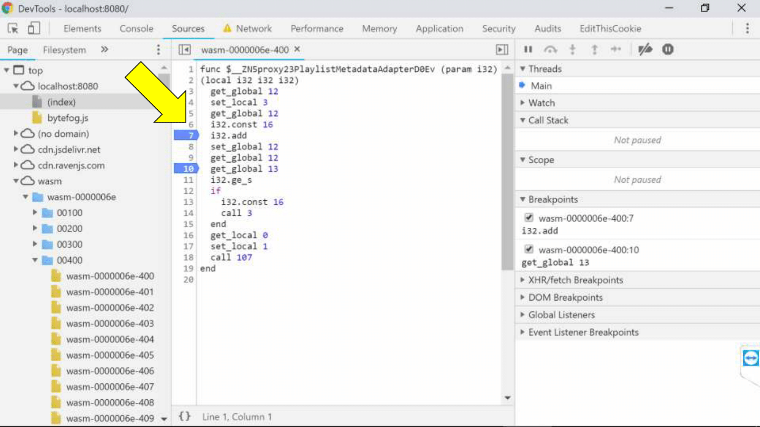
Task: Click the step-into icon in debugger toolbar
Action: (x=573, y=49)
